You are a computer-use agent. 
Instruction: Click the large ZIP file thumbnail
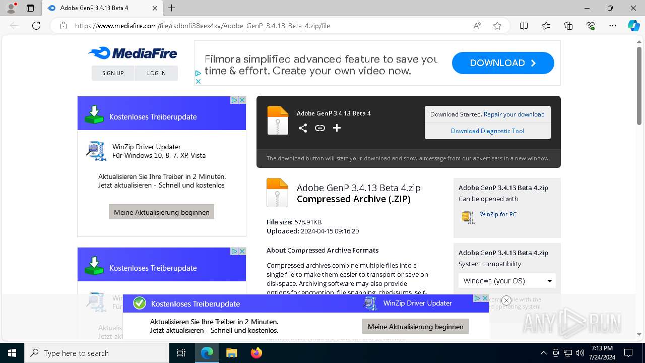tap(277, 193)
